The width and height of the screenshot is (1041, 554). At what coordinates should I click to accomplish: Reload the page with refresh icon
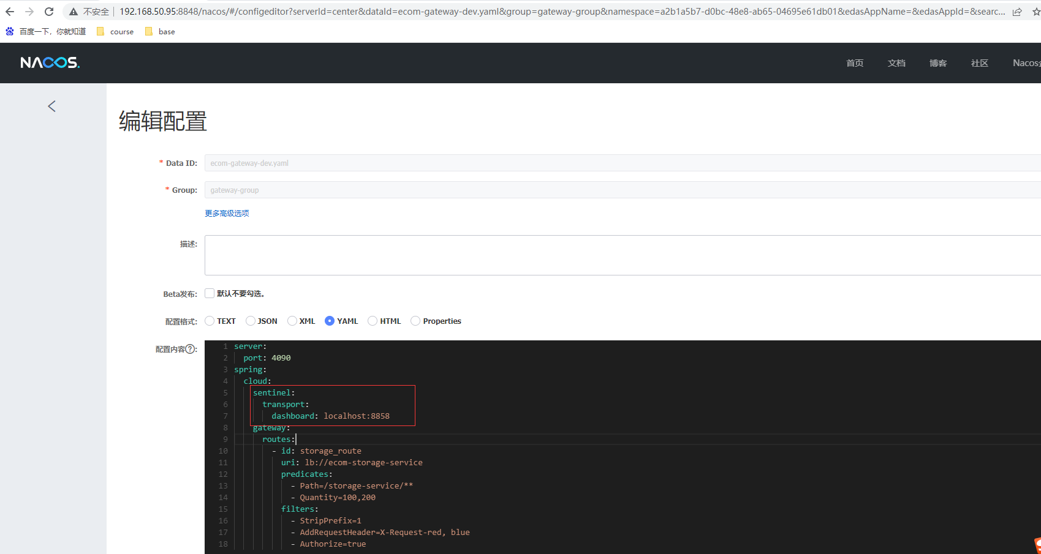pos(49,12)
